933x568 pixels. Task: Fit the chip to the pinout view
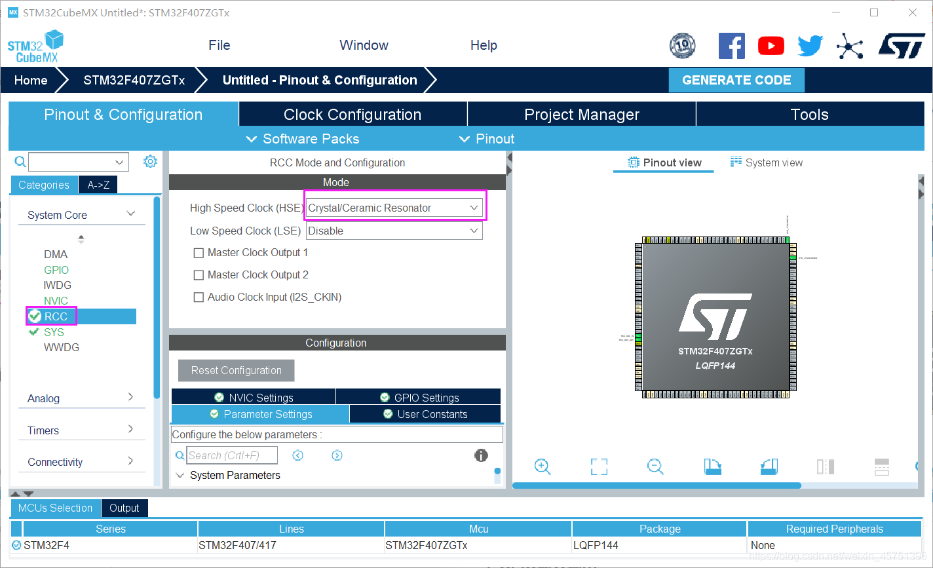point(599,466)
